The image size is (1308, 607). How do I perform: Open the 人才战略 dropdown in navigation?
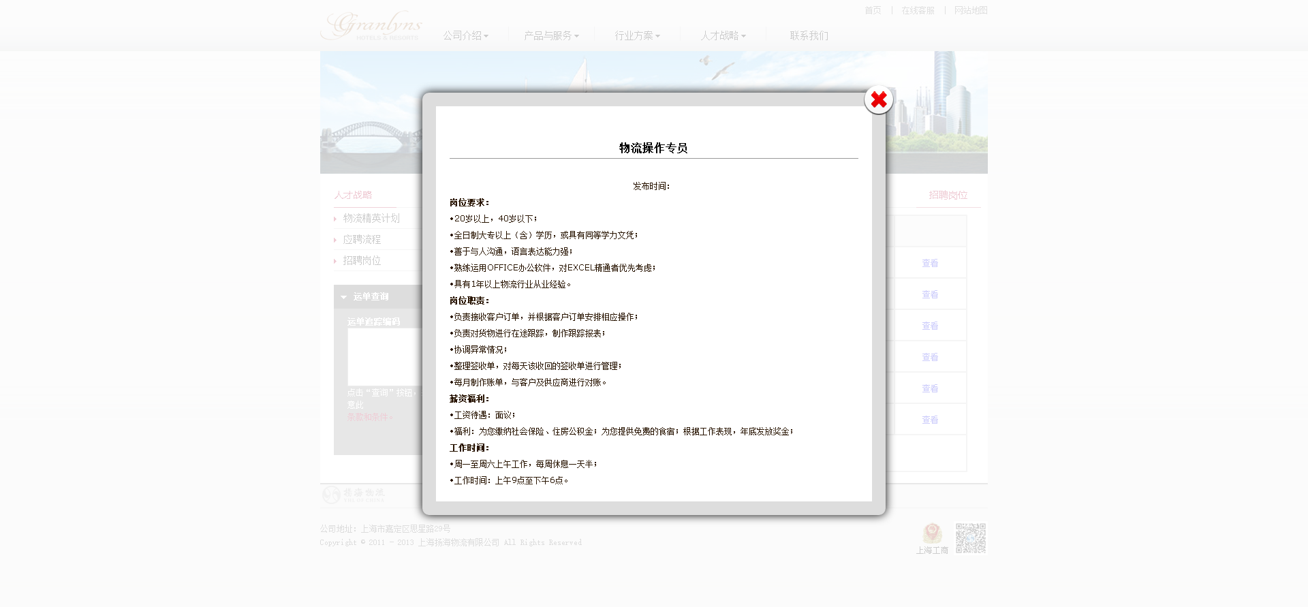coord(723,35)
